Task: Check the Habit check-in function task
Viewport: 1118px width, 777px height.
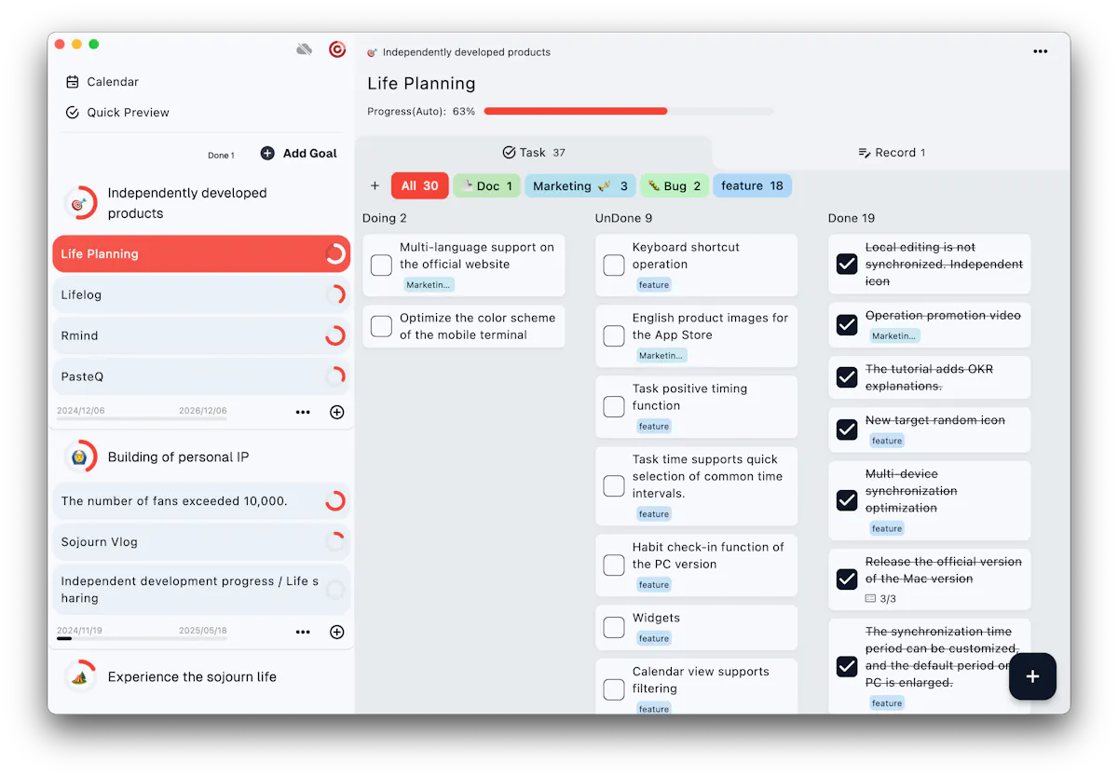Action: [x=614, y=565]
